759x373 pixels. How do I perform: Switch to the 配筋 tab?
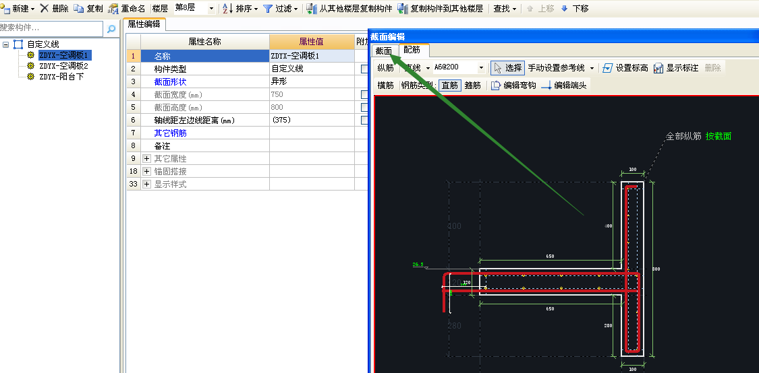[414, 50]
